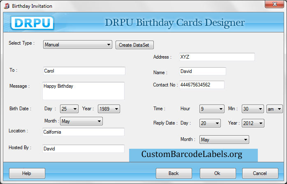The height and width of the screenshot is (184, 287).
Task: Click the To field containing Carol
Action: pyautogui.click(x=84, y=71)
